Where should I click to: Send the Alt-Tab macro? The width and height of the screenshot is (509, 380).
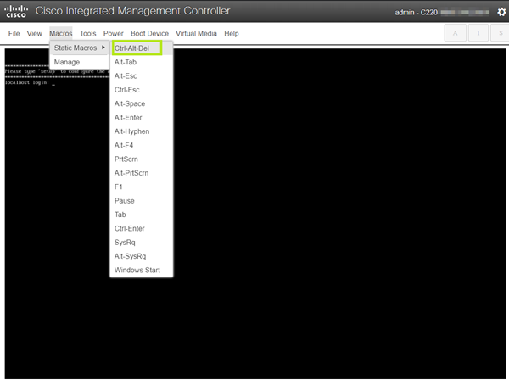[142, 62]
